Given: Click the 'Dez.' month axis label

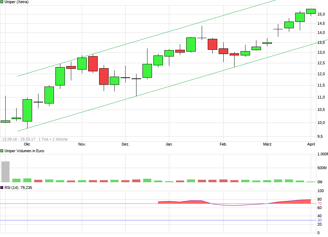Looking at the screenshot, I should (126, 144).
